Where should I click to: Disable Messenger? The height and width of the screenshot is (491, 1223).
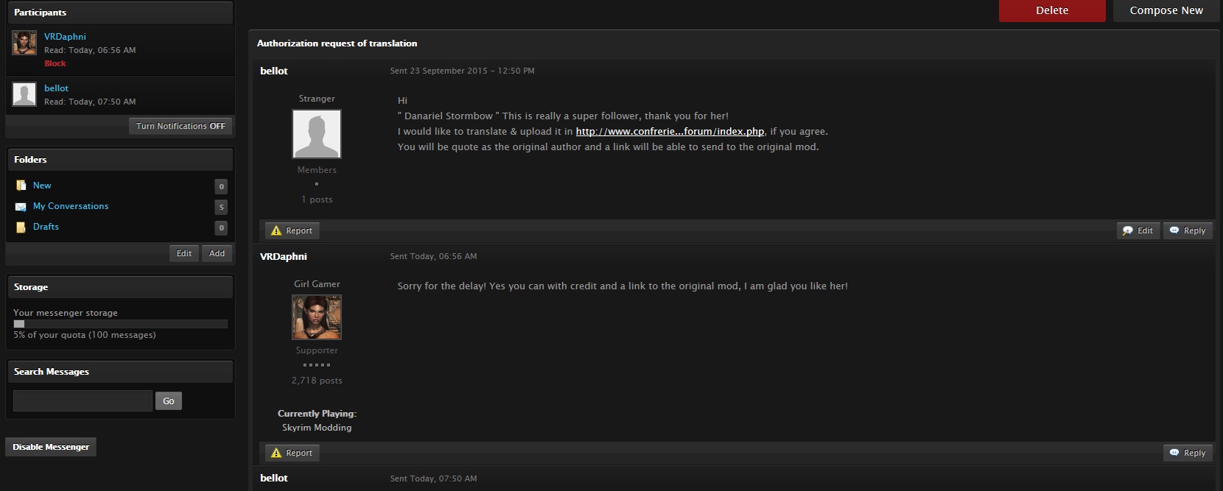click(51, 447)
